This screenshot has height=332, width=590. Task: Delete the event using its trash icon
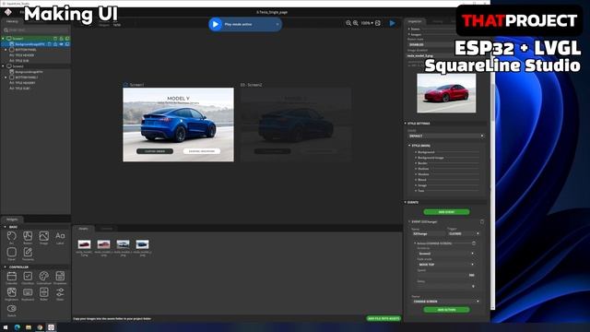482,221
